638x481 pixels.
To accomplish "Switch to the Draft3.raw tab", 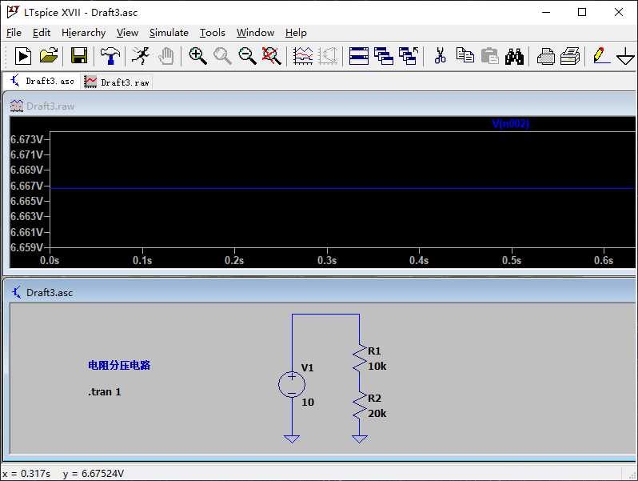I will pos(117,82).
